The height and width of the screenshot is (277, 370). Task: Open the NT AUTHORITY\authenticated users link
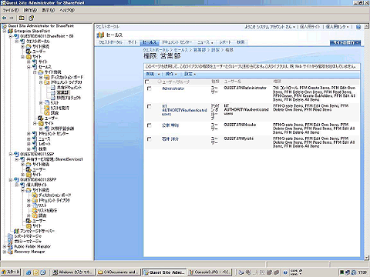coord(184,110)
